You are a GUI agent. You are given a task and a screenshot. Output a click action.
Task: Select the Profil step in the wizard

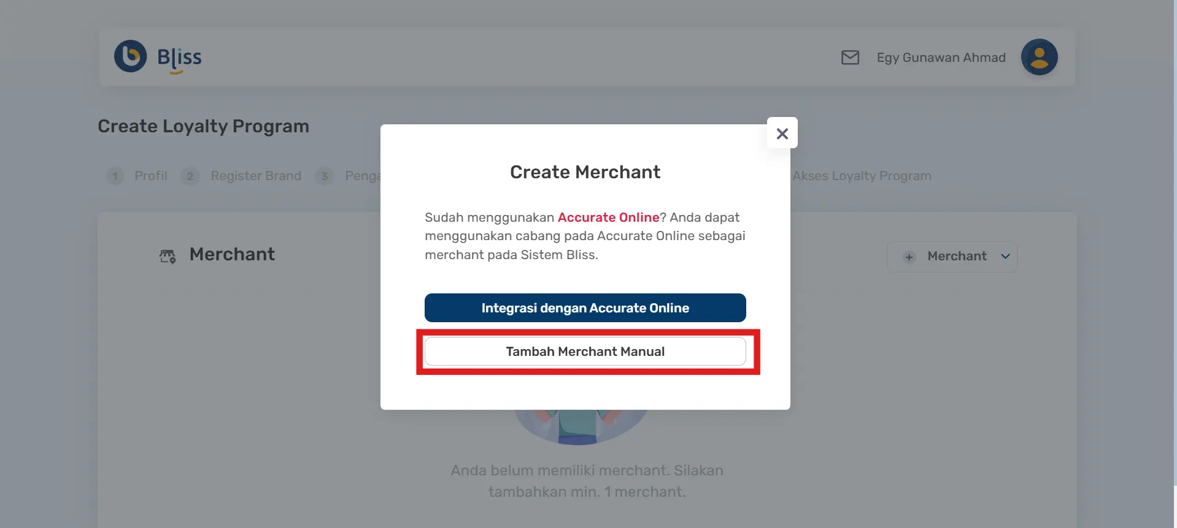pos(151,176)
